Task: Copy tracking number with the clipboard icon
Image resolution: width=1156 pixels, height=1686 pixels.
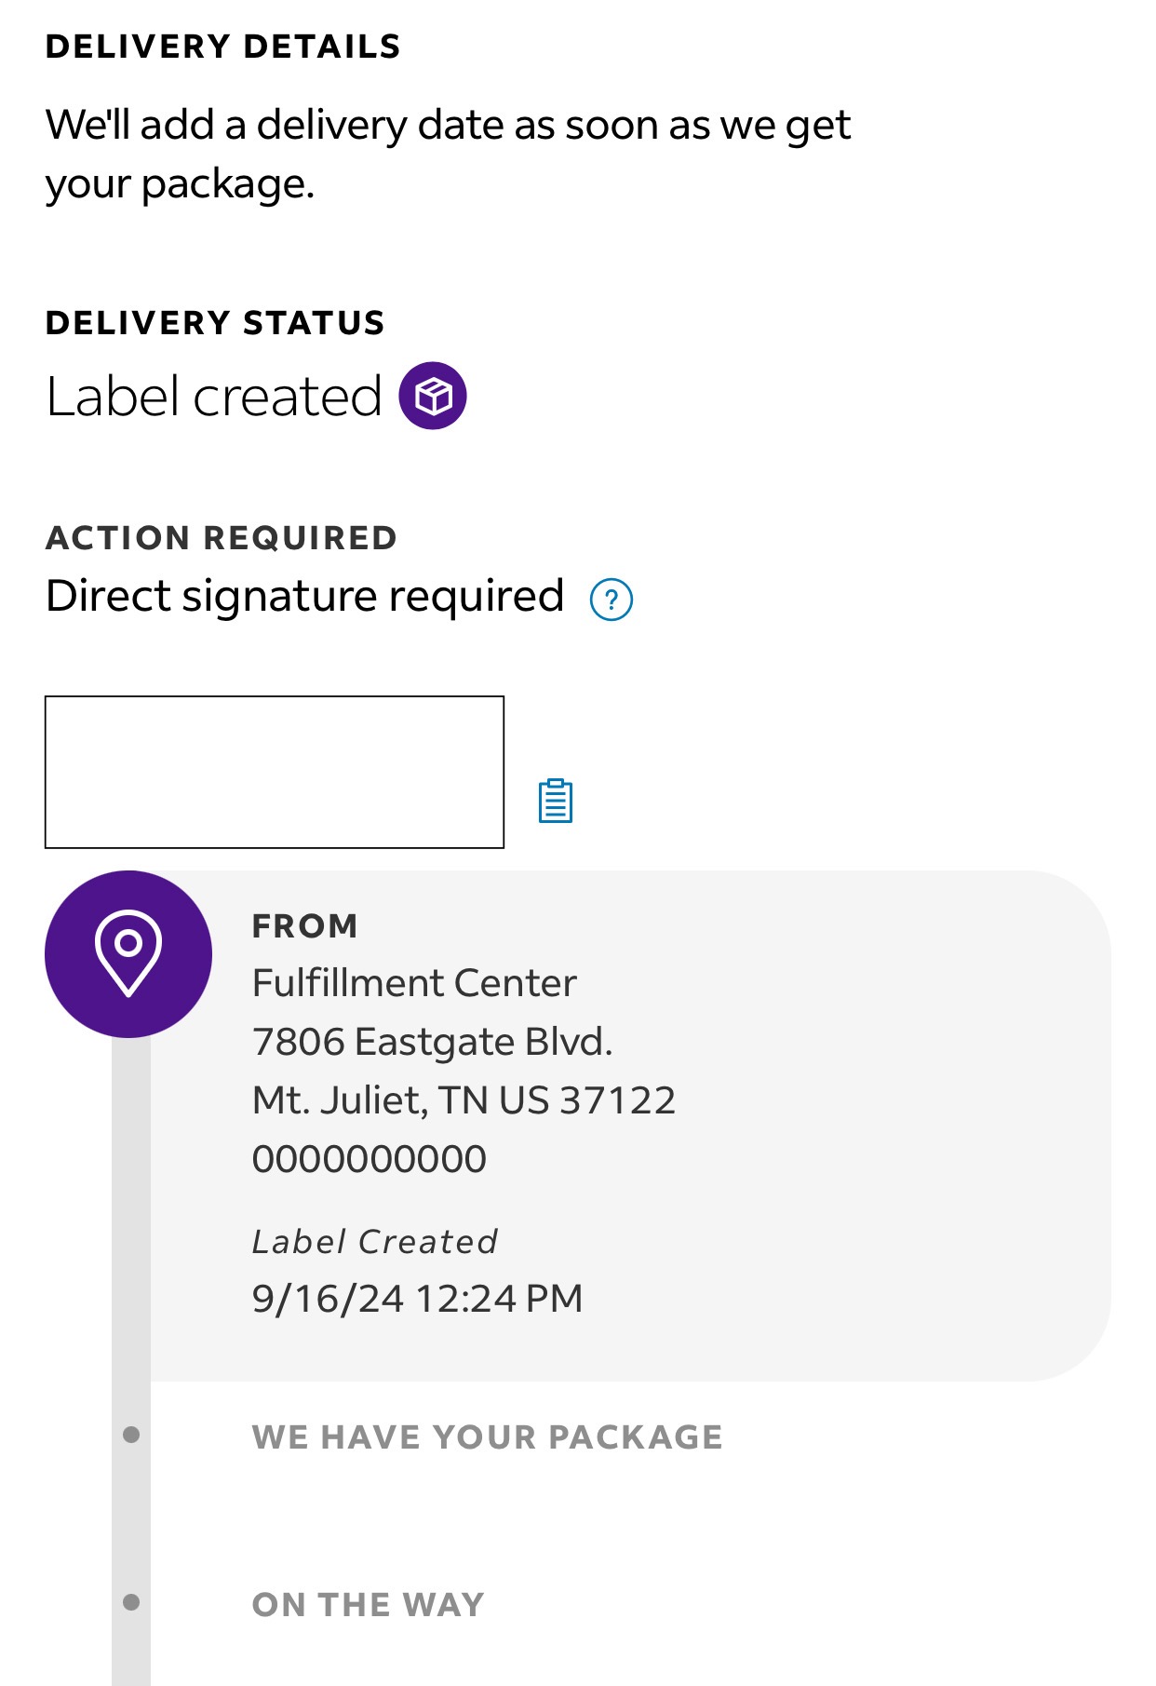Action: [556, 801]
